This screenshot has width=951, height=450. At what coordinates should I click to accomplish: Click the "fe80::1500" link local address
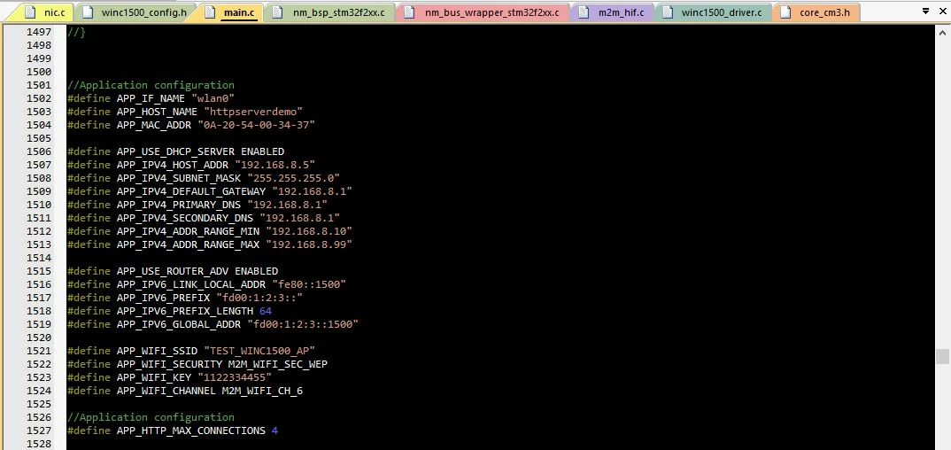309,284
